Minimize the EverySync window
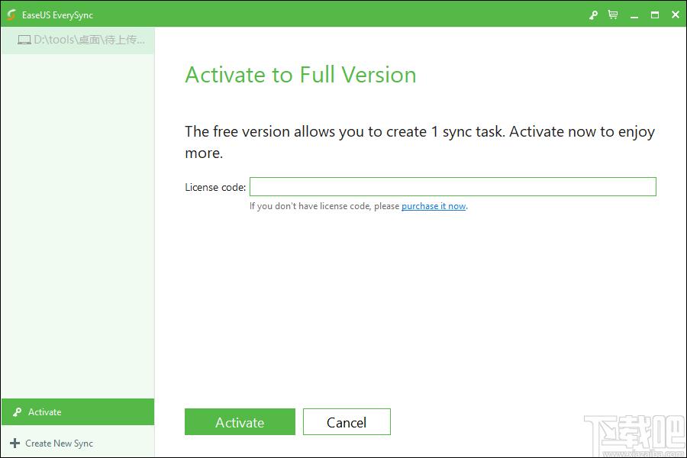 click(x=634, y=15)
